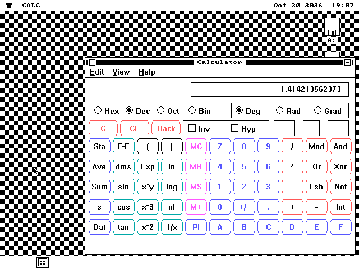Screen dimensions: 359x269
Task: Choose Deg angle mode
Action: point(248,111)
